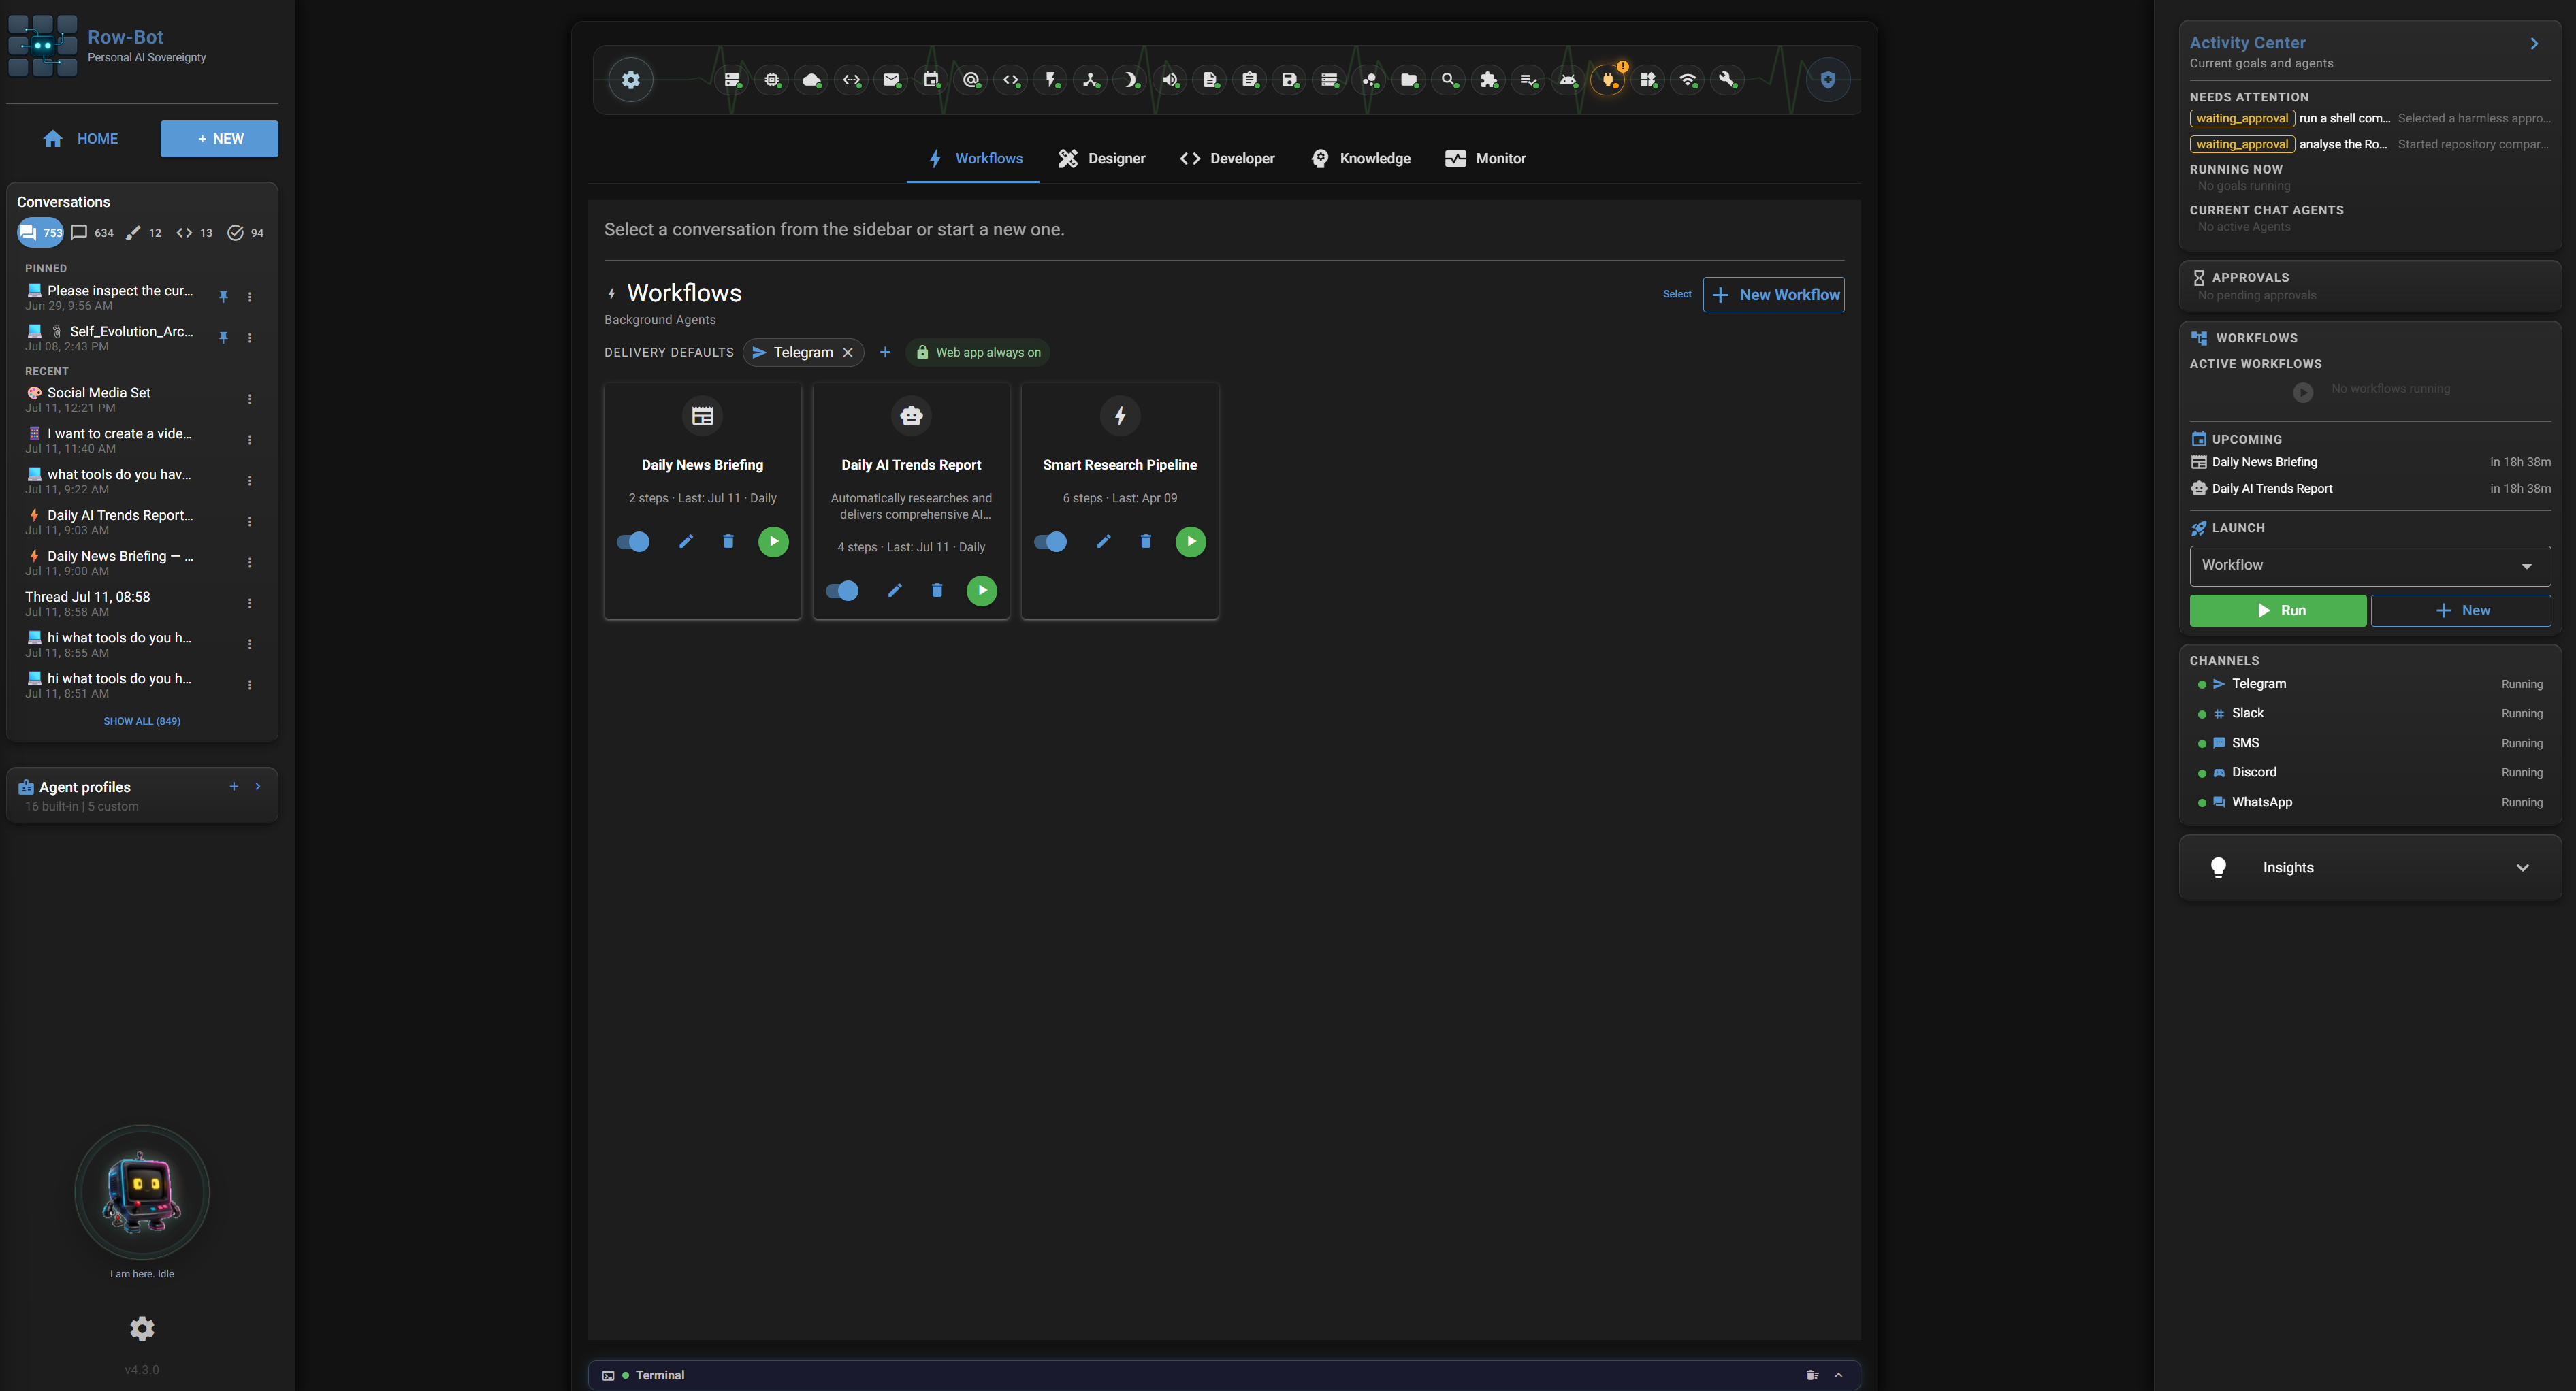This screenshot has width=2576, height=1391.
Task: Switch to the Designer tab
Action: click(1102, 158)
